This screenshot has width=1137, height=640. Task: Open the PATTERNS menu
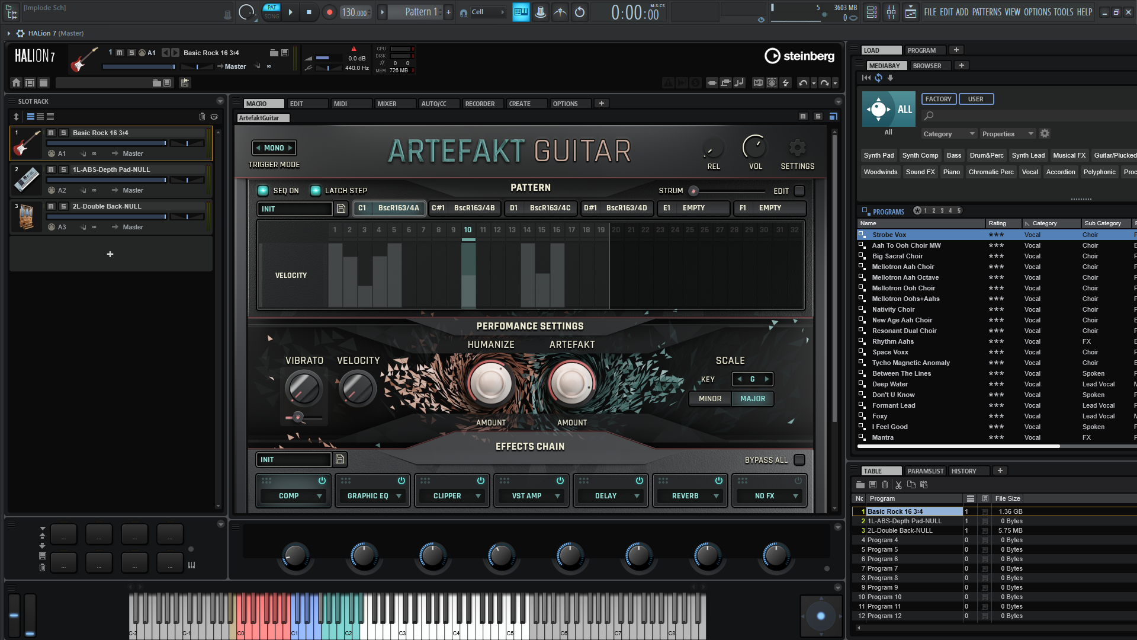pos(987,12)
